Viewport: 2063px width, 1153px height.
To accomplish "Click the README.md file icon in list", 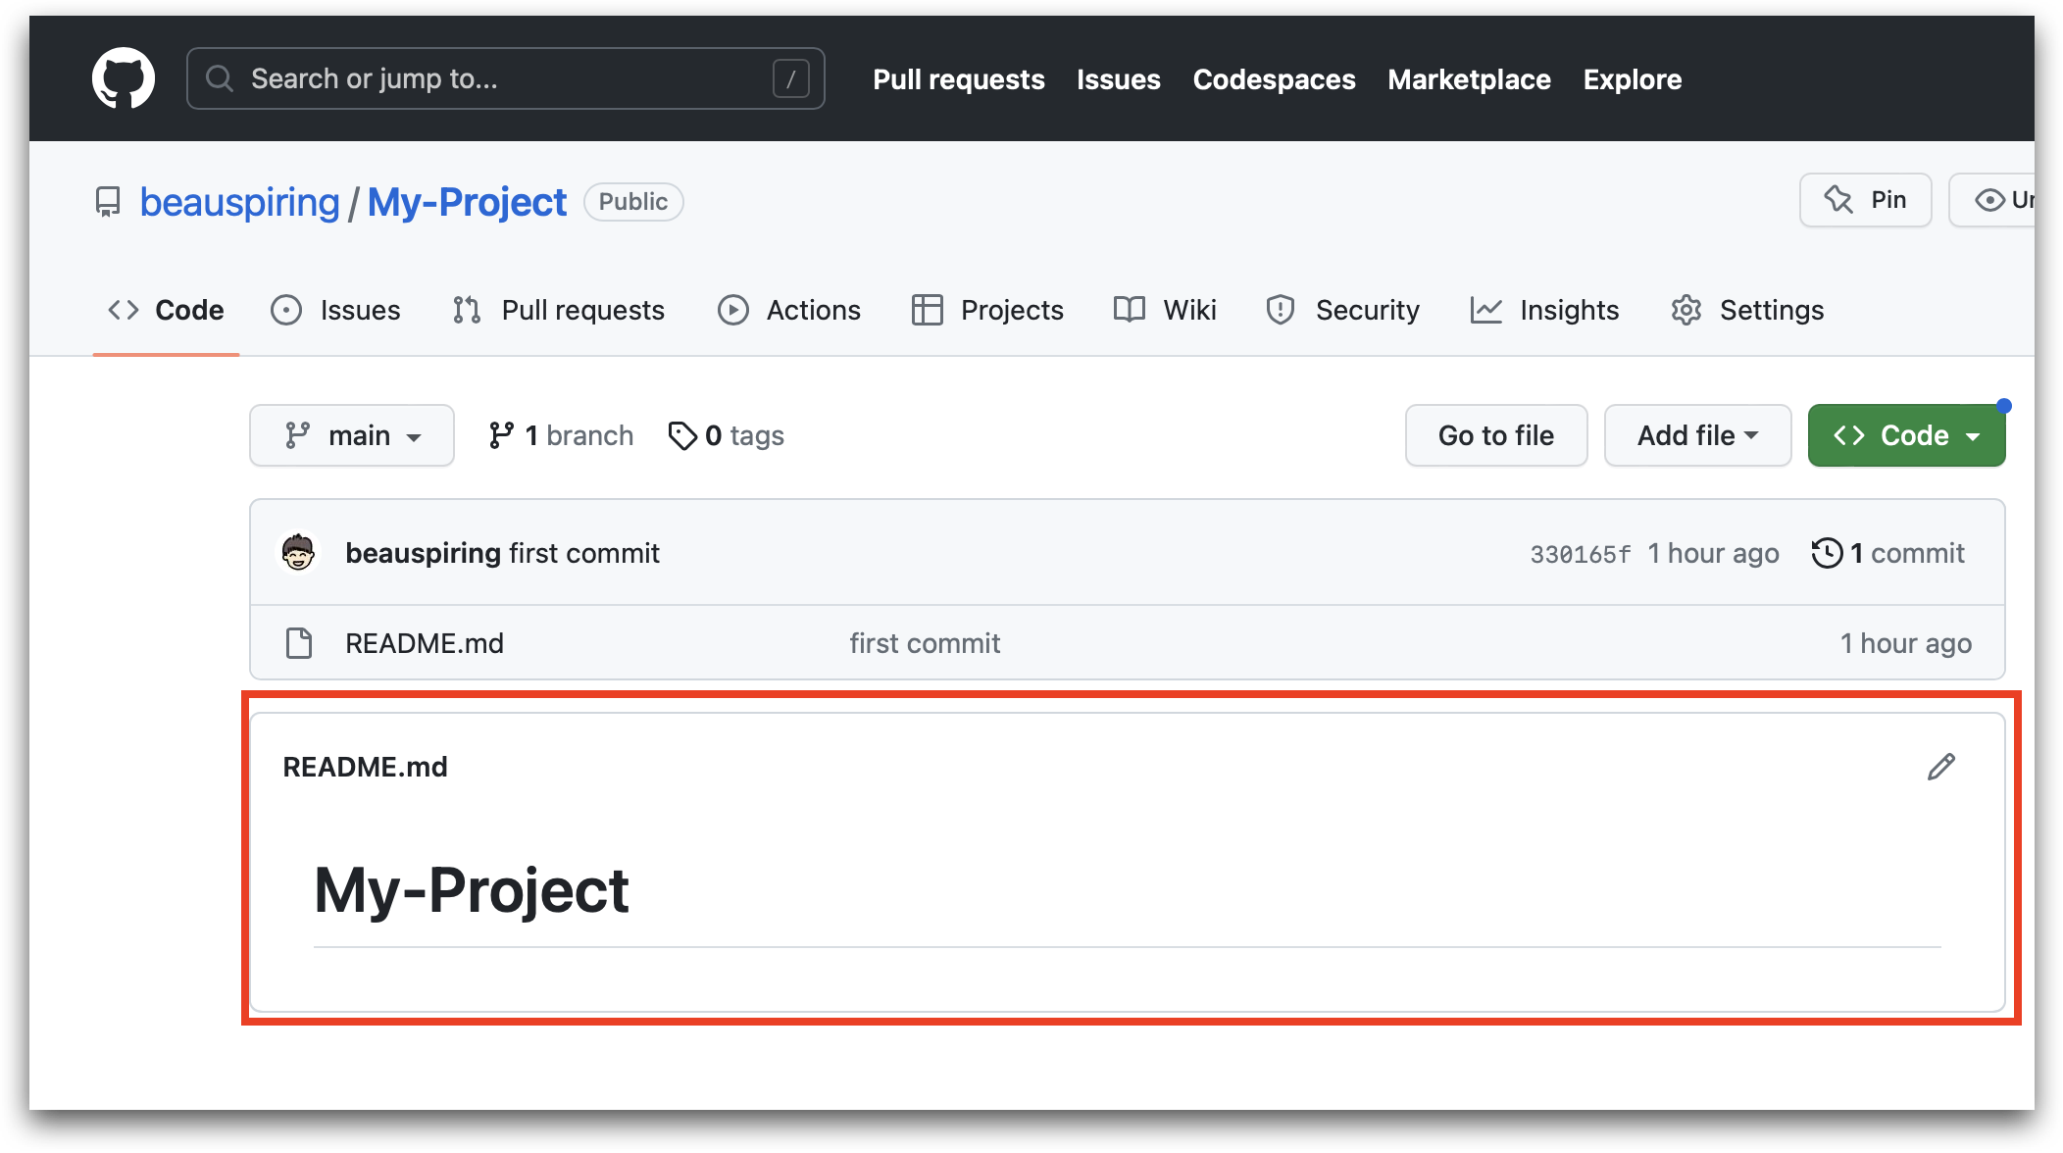I will click(299, 643).
